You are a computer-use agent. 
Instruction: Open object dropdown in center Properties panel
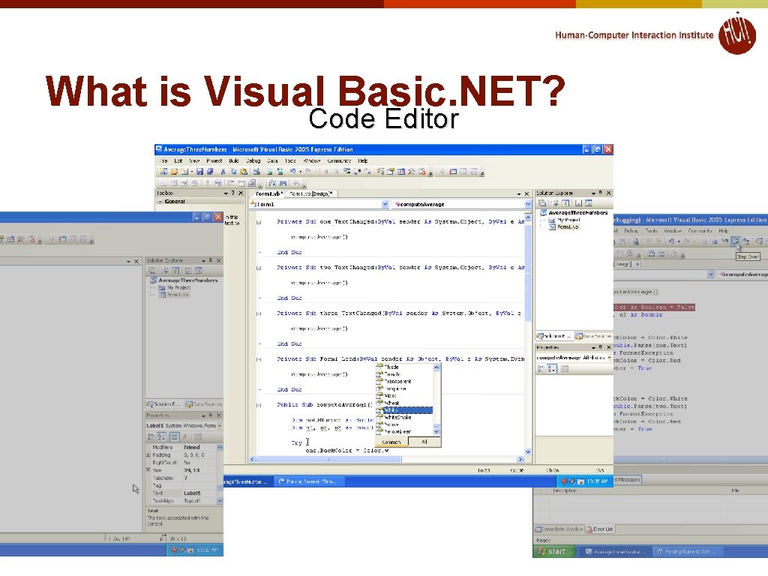[x=610, y=358]
